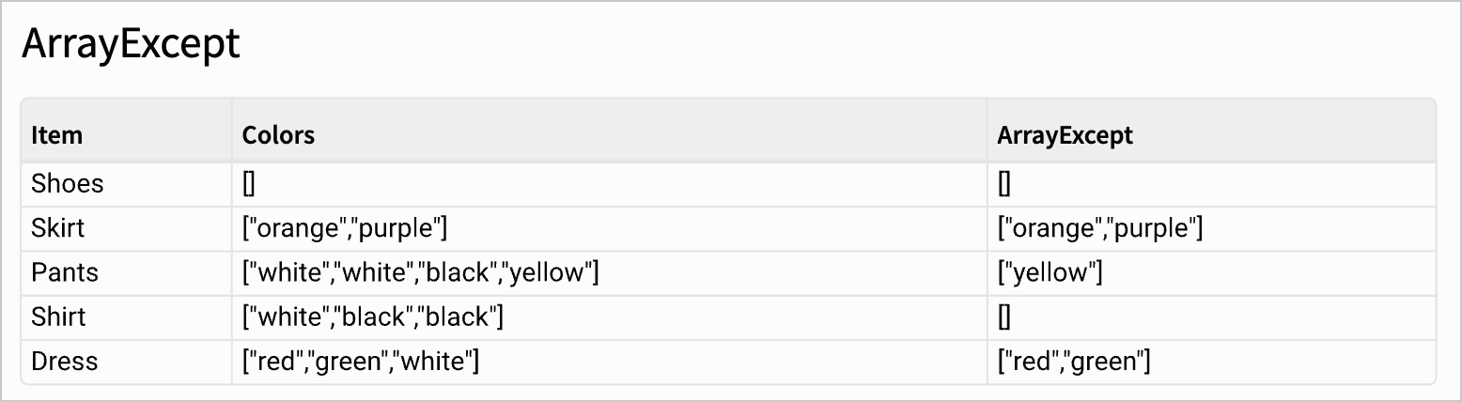This screenshot has height=402, width=1462.
Task: Click the ArrayExcept column header
Action: point(1065,135)
